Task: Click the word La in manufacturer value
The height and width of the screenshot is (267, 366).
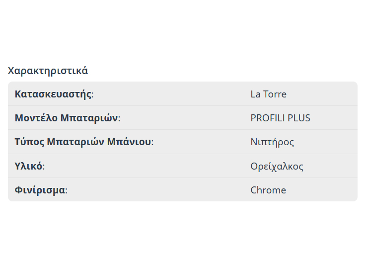Action: (255, 94)
